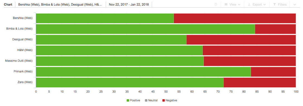Expand the Export dropdown arrow

click(264, 4)
